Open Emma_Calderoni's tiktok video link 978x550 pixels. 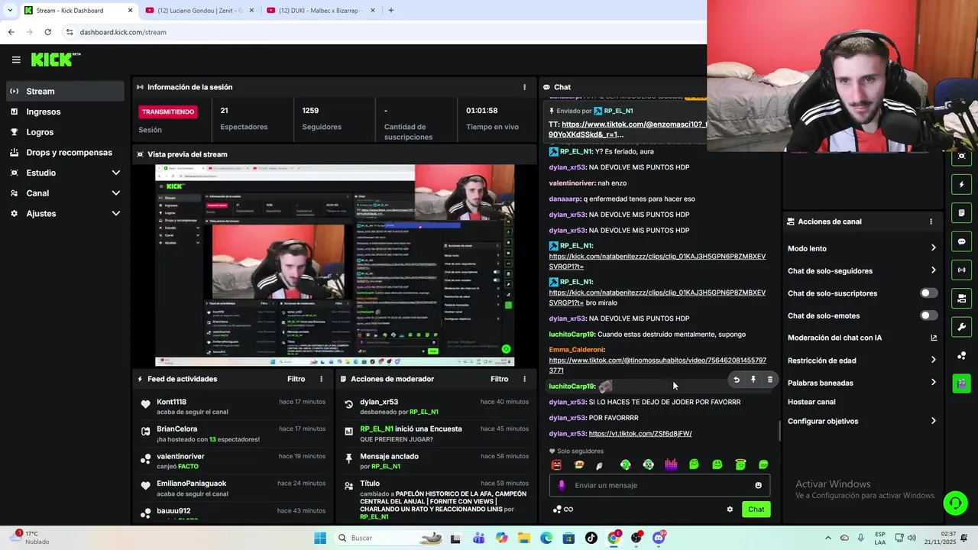point(657,365)
